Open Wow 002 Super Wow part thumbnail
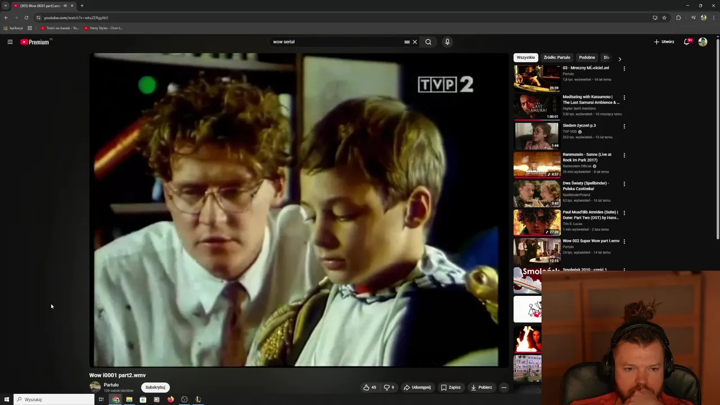This screenshot has width=720, height=405. [537, 251]
